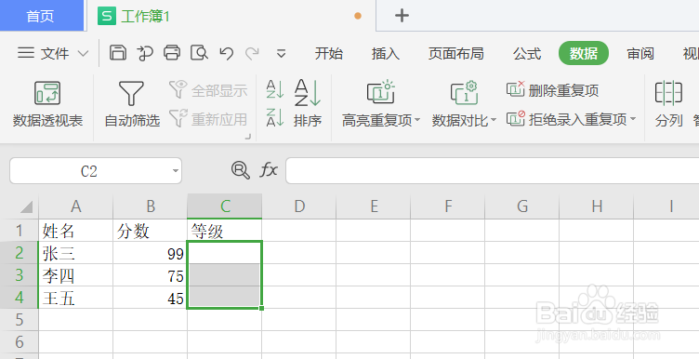The height and width of the screenshot is (359, 699).
Task: Select column B header
Action: [x=151, y=206]
